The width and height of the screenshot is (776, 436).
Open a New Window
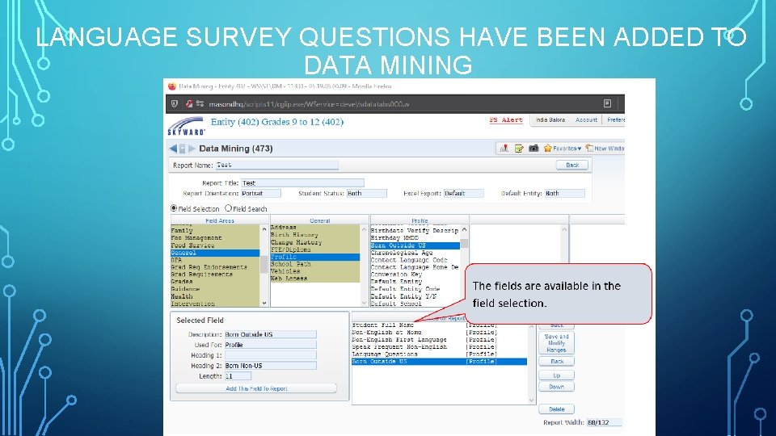point(605,149)
